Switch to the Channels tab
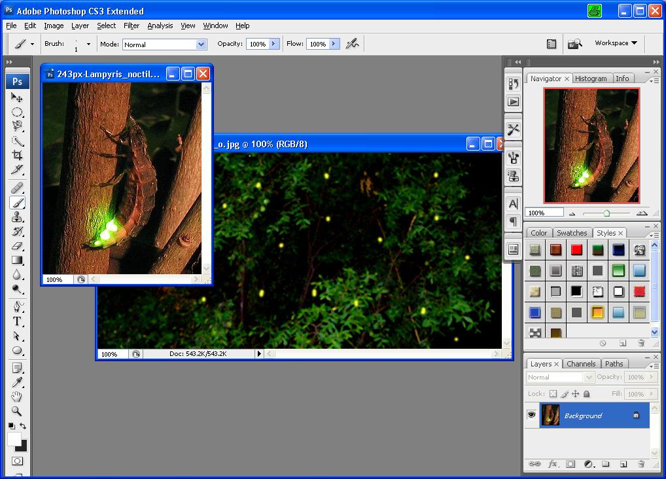666x479 pixels. click(x=581, y=364)
